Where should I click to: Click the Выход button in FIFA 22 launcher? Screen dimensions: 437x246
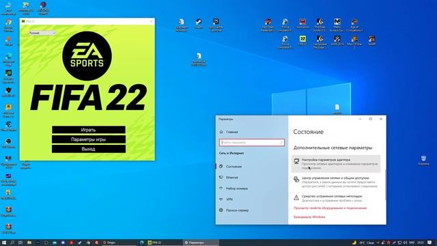pyautogui.click(x=88, y=149)
